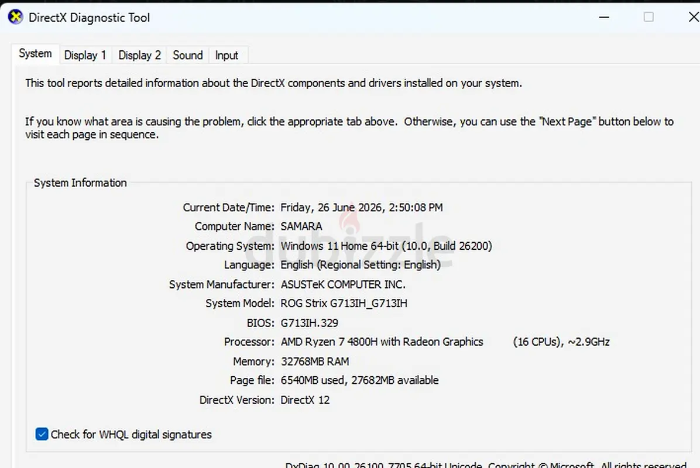Click the Page file label
The width and height of the screenshot is (700, 468).
click(252, 381)
